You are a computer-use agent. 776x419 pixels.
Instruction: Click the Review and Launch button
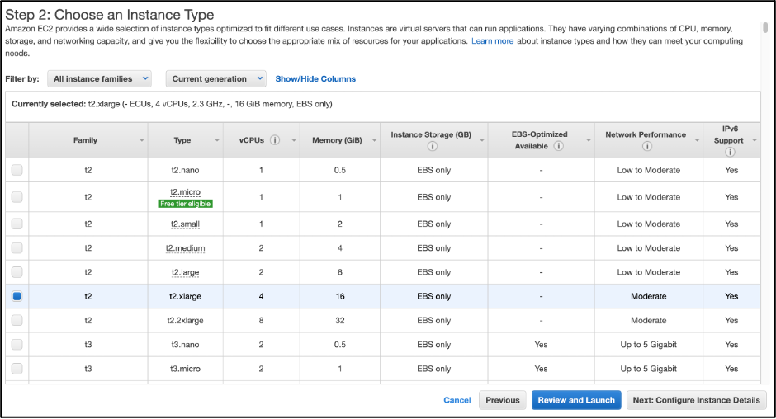(x=576, y=400)
